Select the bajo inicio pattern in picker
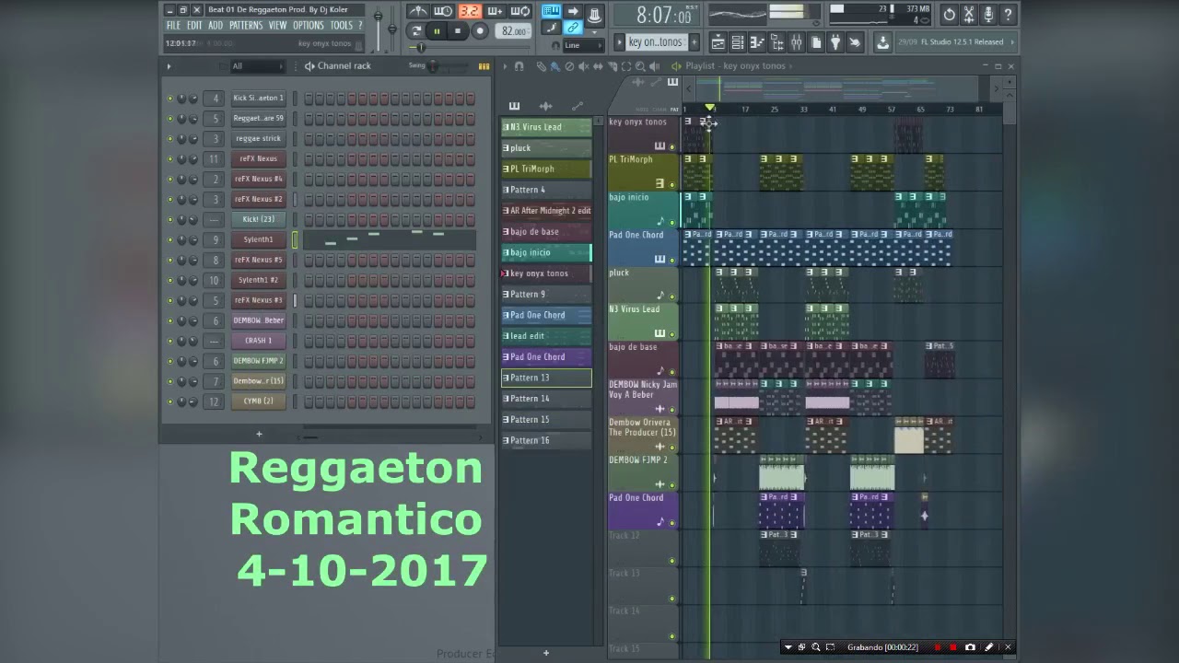Viewport: 1179px width, 663px height. [x=546, y=252]
